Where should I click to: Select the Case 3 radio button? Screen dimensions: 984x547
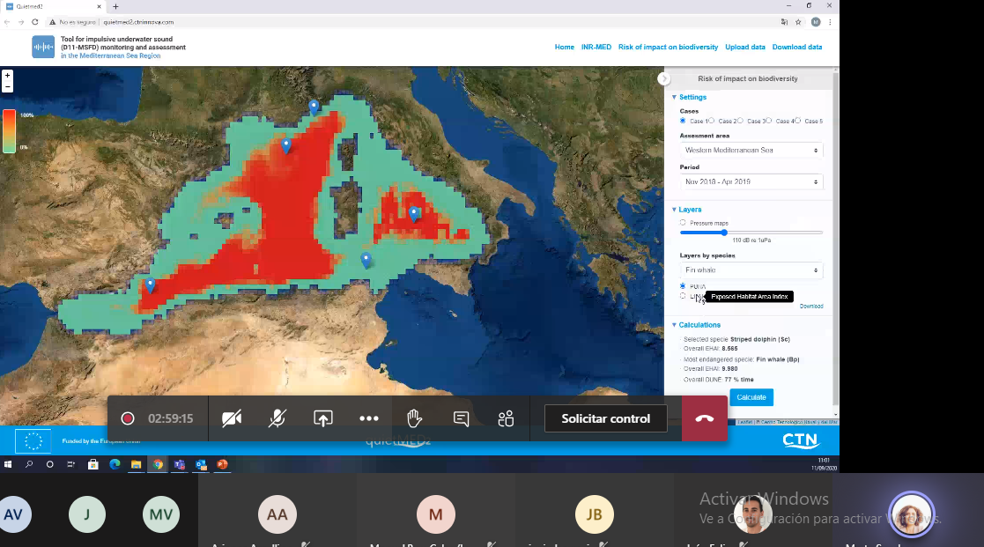(740, 121)
